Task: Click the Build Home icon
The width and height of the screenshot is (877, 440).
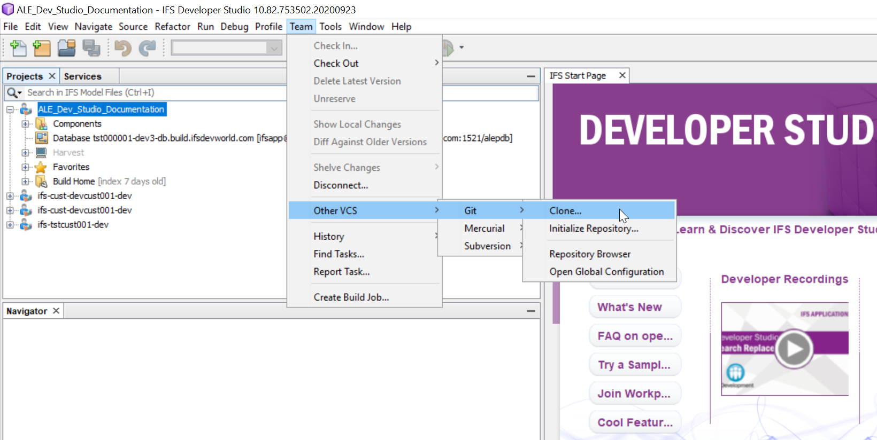Action: (x=41, y=182)
